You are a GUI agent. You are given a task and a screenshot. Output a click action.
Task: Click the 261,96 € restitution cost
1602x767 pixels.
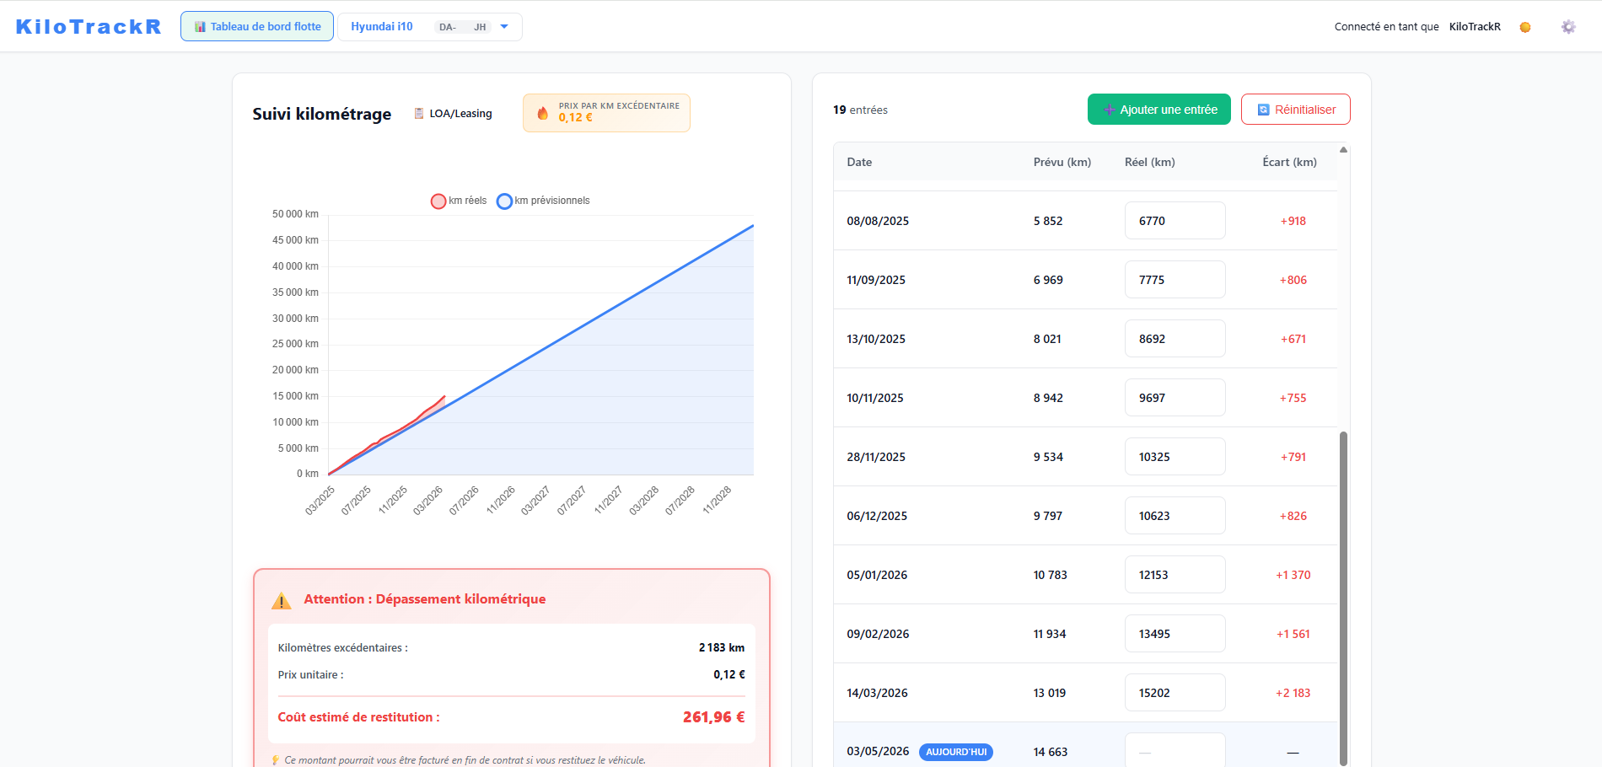click(x=713, y=717)
